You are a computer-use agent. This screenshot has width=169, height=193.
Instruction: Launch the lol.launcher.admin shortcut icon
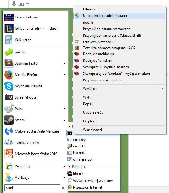pos(9,29)
